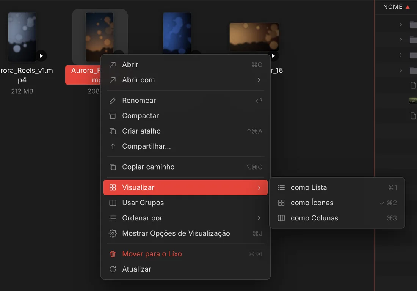
Task: Toggle Usar Grupos option
Action: click(x=186, y=203)
